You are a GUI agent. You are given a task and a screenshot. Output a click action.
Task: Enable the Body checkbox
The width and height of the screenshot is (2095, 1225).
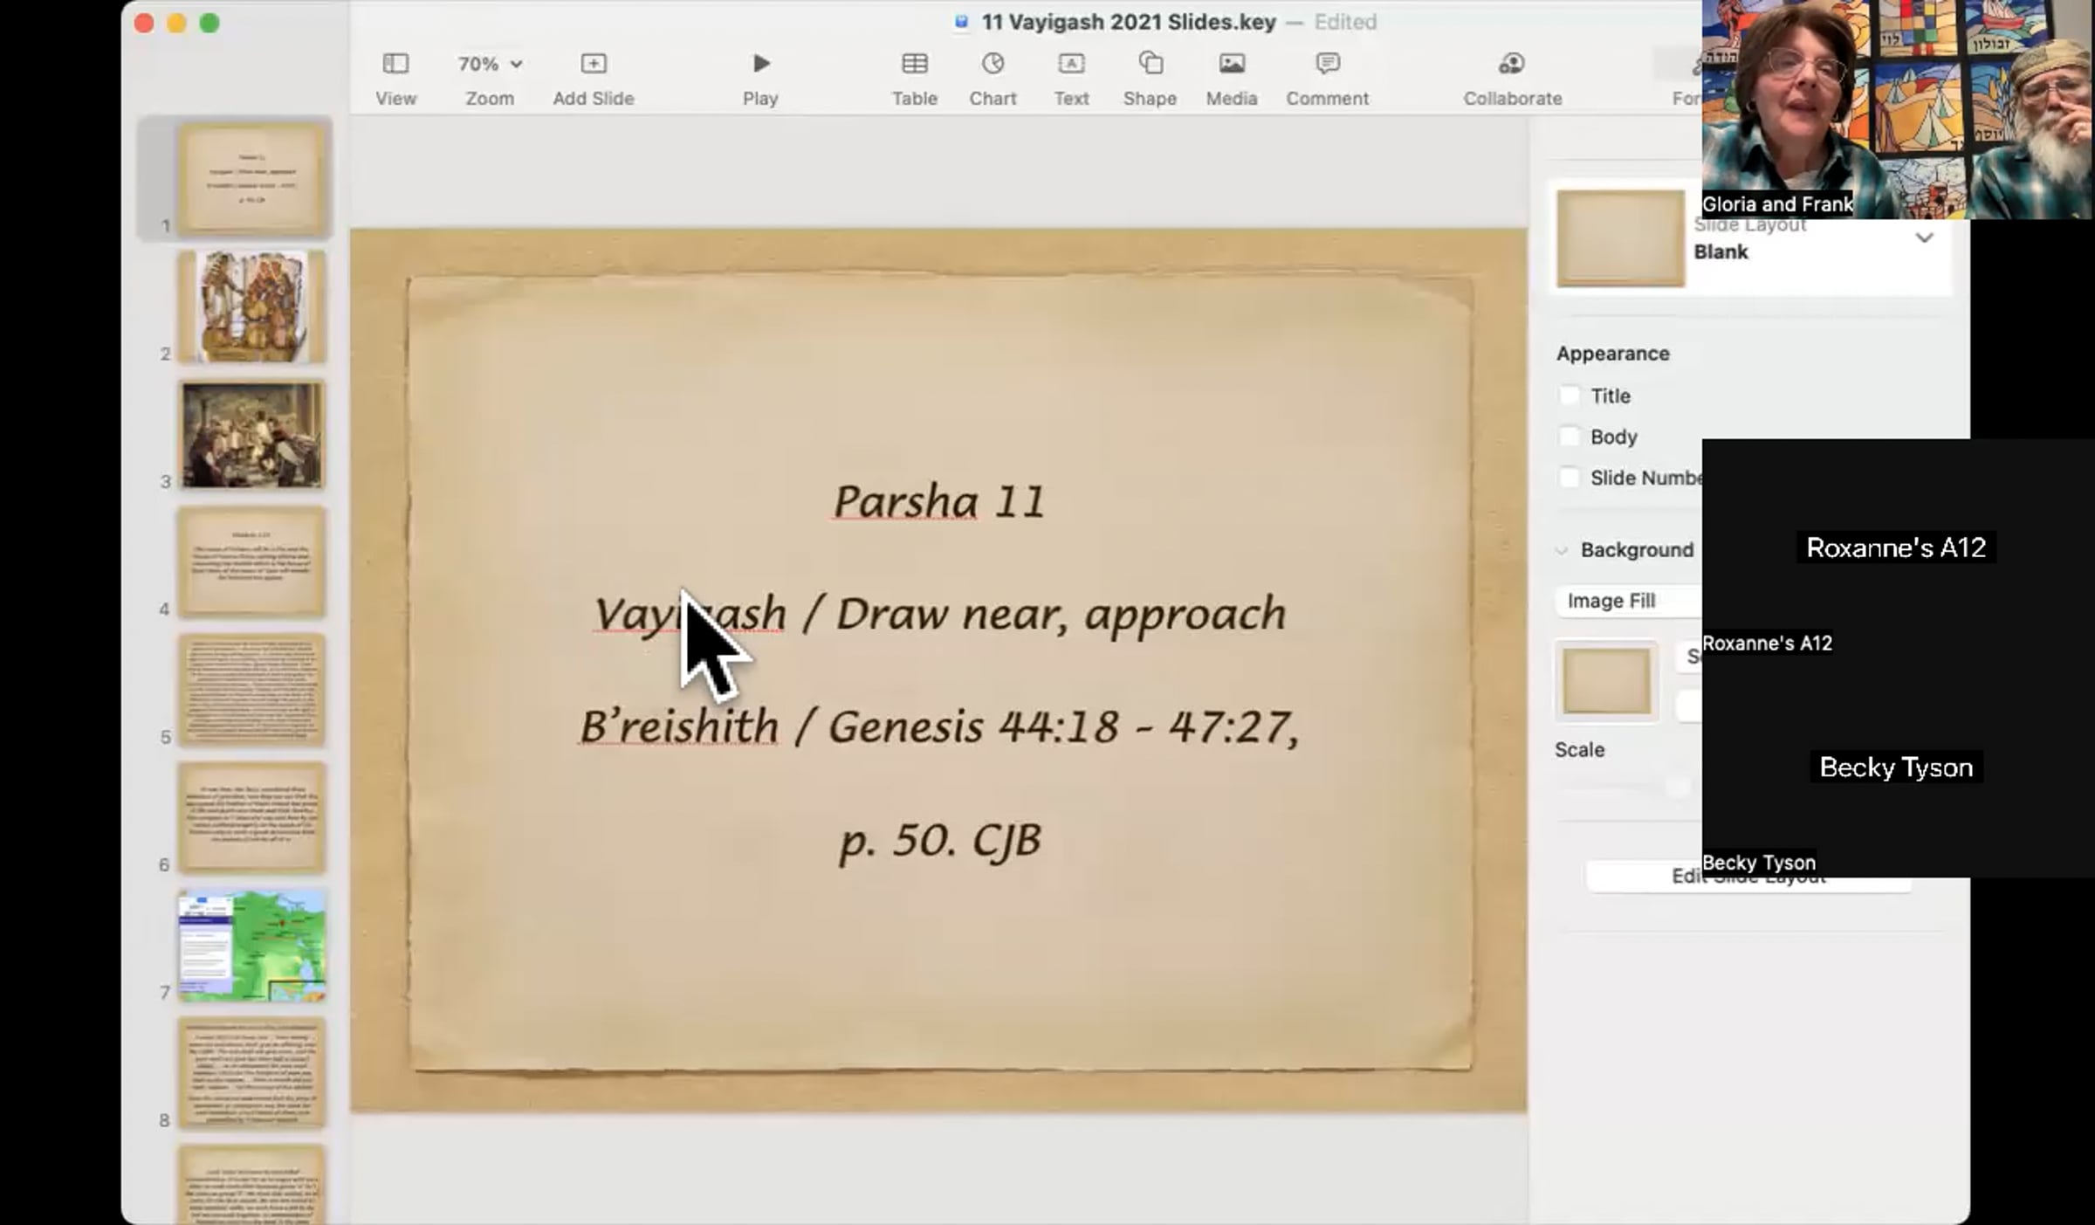point(1569,437)
